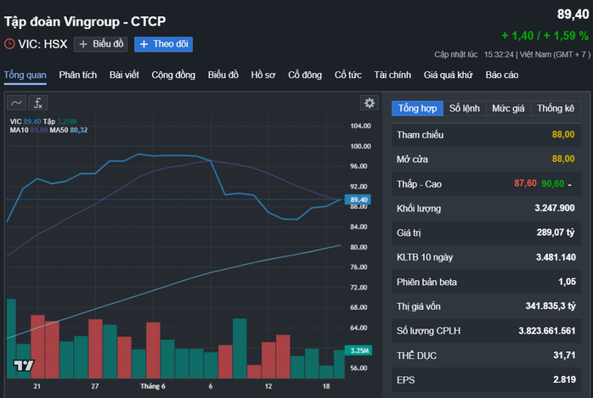Viewport: 593px width, 398px height.
Task: Open the Tài chính tab
Action: (x=393, y=75)
